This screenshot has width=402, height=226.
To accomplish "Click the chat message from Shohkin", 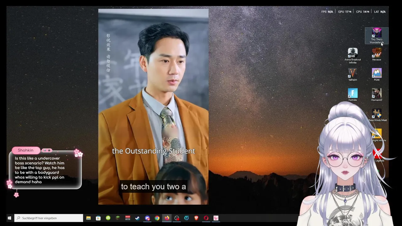I will click(x=40, y=170).
